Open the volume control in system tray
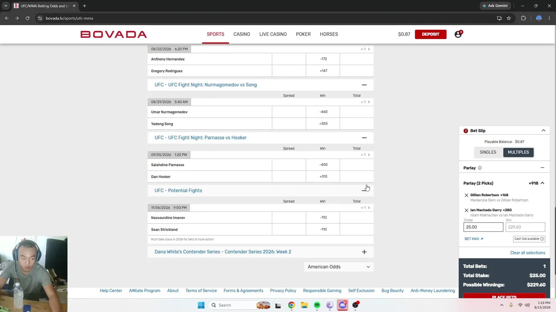Image resolution: width=556 pixels, height=312 pixels. [527, 305]
